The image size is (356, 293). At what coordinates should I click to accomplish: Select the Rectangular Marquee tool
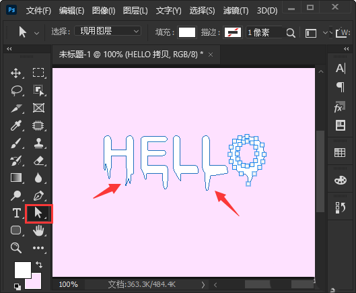(38, 73)
